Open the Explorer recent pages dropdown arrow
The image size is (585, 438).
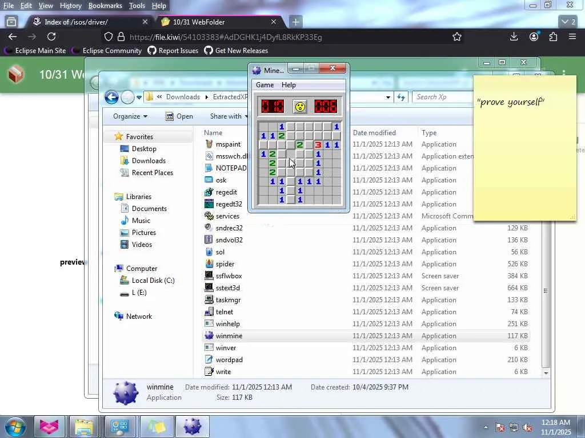coord(139,98)
